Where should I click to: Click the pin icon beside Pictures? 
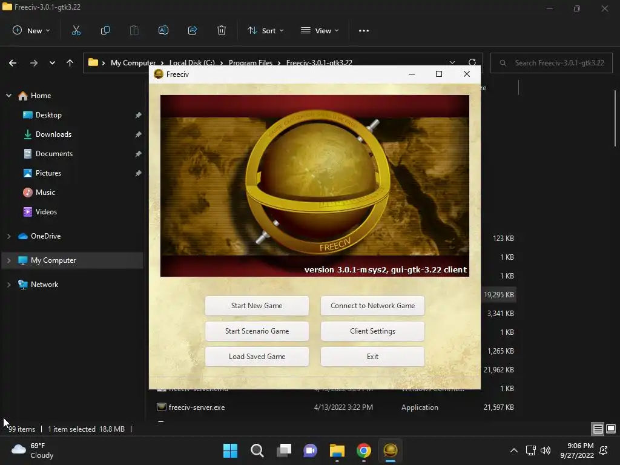pyautogui.click(x=138, y=173)
